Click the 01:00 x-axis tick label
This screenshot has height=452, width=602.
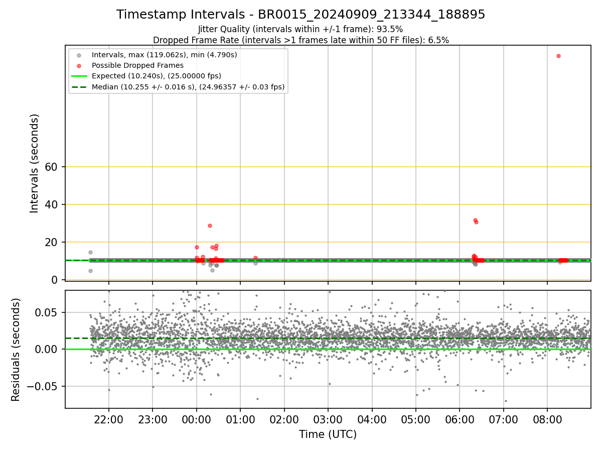pos(240,419)
